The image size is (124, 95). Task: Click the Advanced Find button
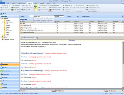86,16
